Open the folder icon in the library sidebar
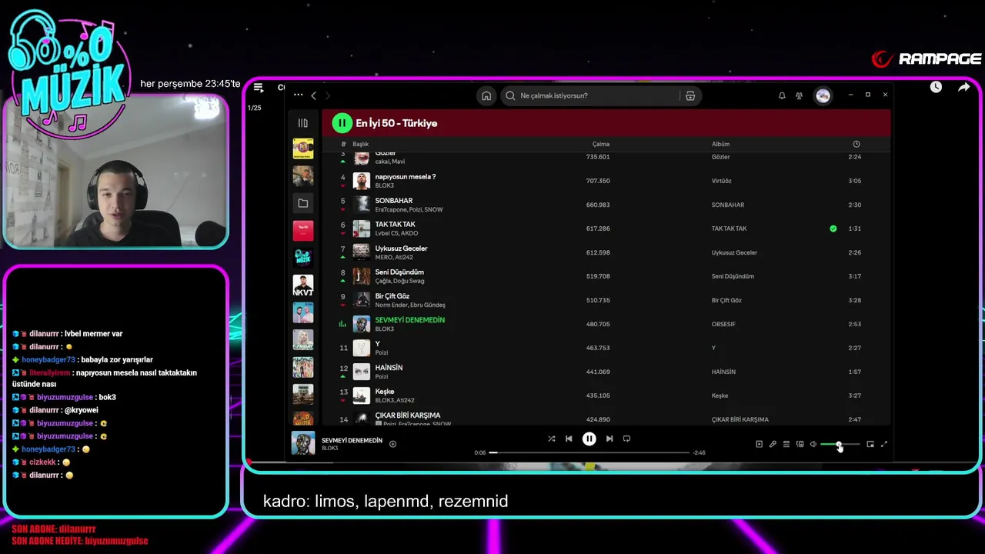Viewport: 985px width, 554px height. [302, 203]
